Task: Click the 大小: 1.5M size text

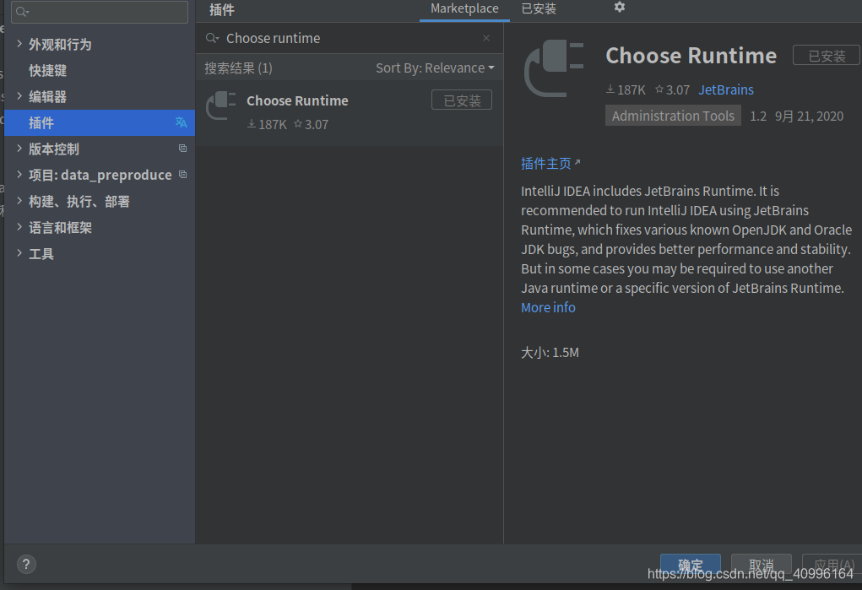Action: pyautogui.click(x=550, y=353)
